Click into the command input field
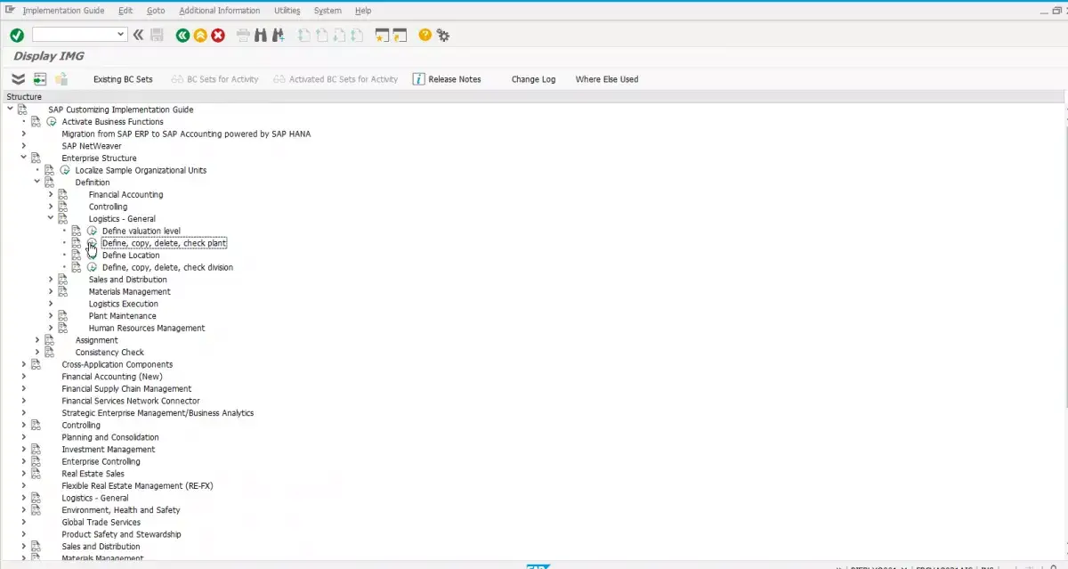Screen dimensions: 1068x569 (75, 35)
